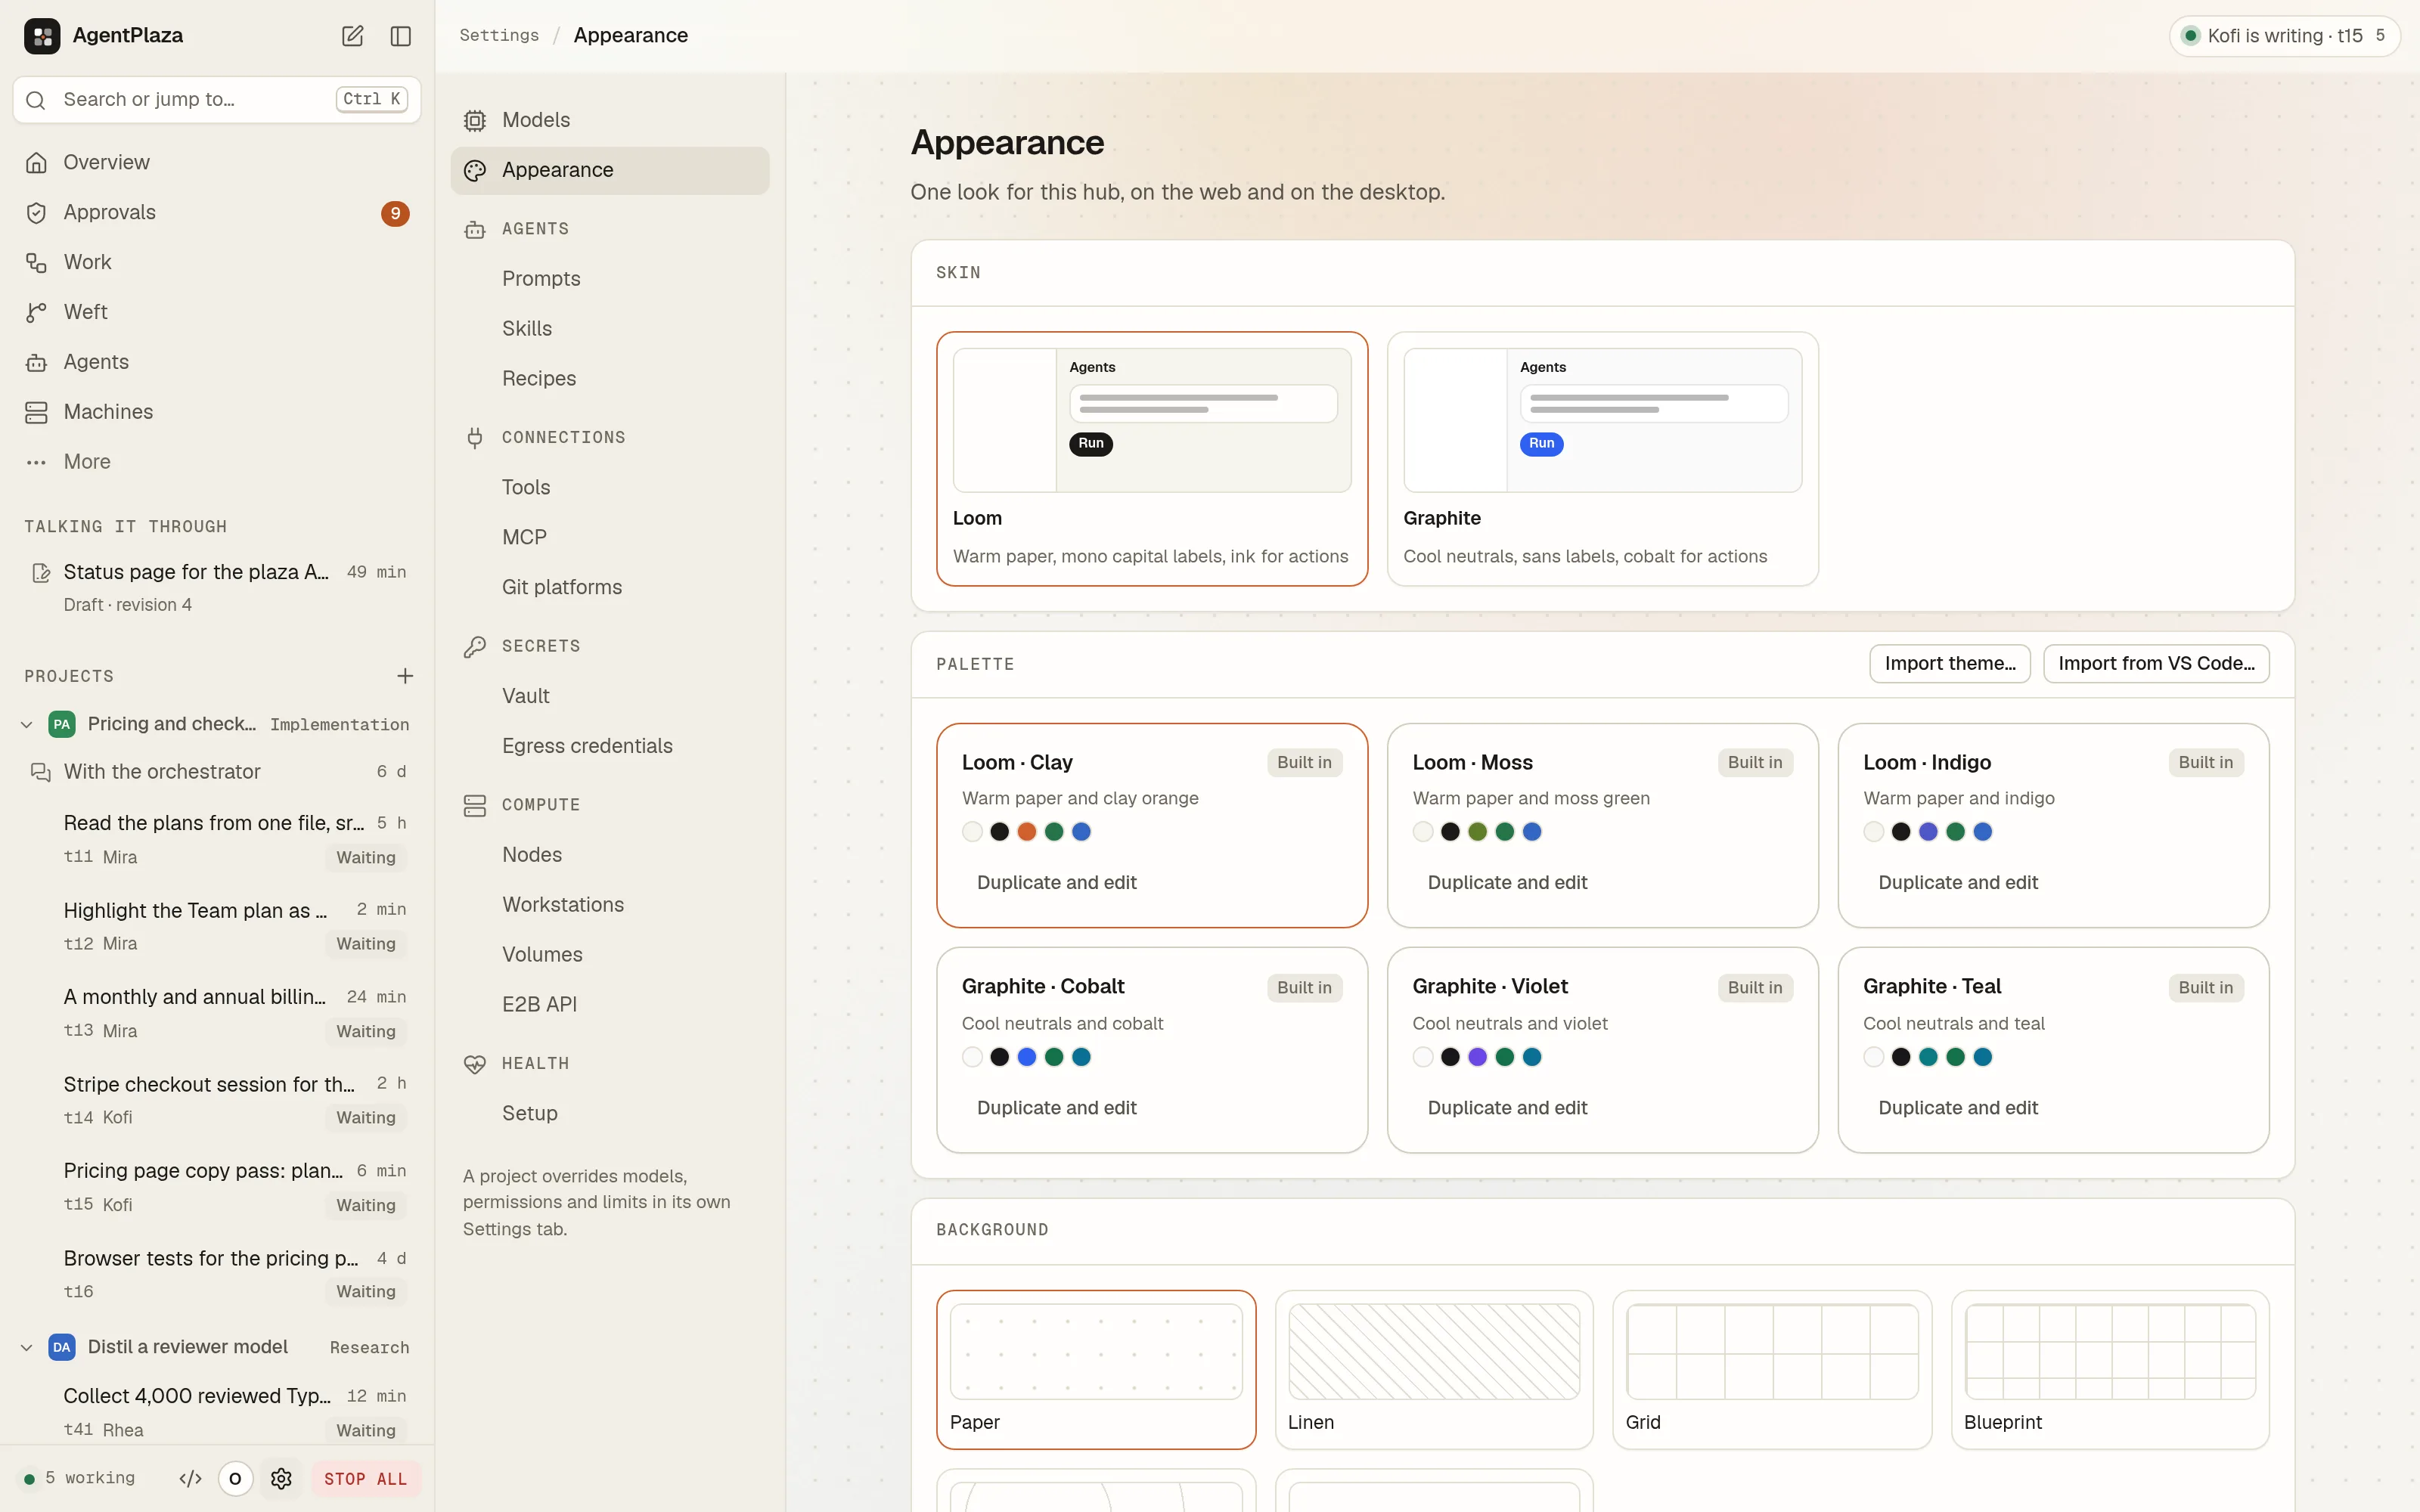This screenshot has height=1512, width=2420.
Task: Toggle the sidebar panel icon
Action: click(401, 36)
